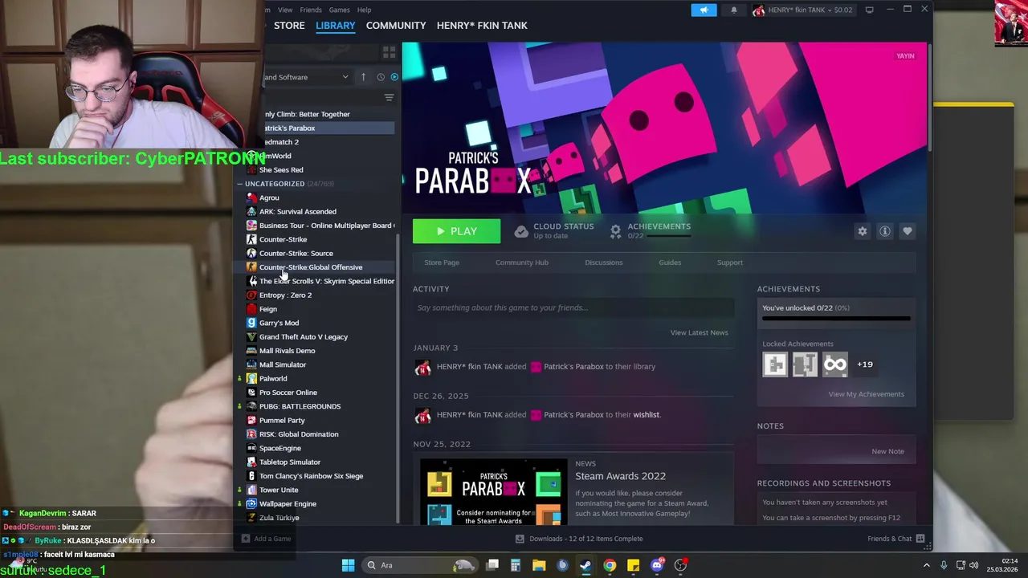Open the Support tab
The image size is (1028, 578).
[730, 263]
